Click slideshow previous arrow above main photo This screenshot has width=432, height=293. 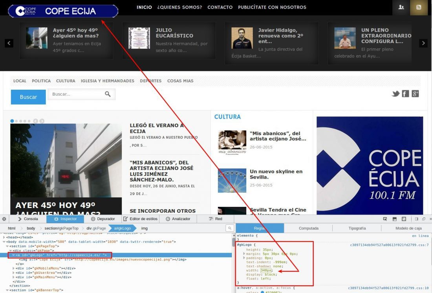pyautogui.click(x=35, y=121)
